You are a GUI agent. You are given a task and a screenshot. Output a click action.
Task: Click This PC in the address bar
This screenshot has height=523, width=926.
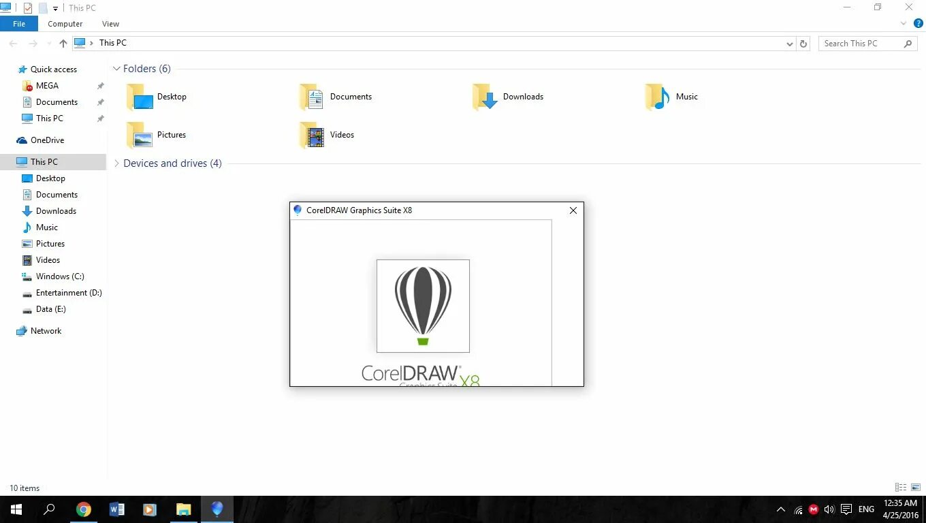[x=113, y=43]
